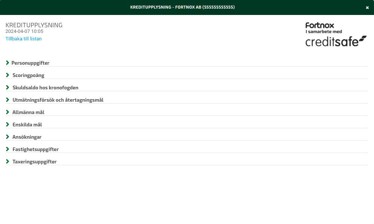
Task: Expand the Allmänna mål chevron arrow
Action: coord(7,112)
